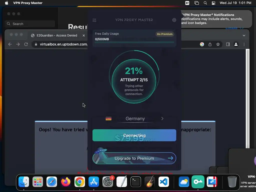Open the Trash from the Dock
The image size is (256, 192).
click(232, 182)
